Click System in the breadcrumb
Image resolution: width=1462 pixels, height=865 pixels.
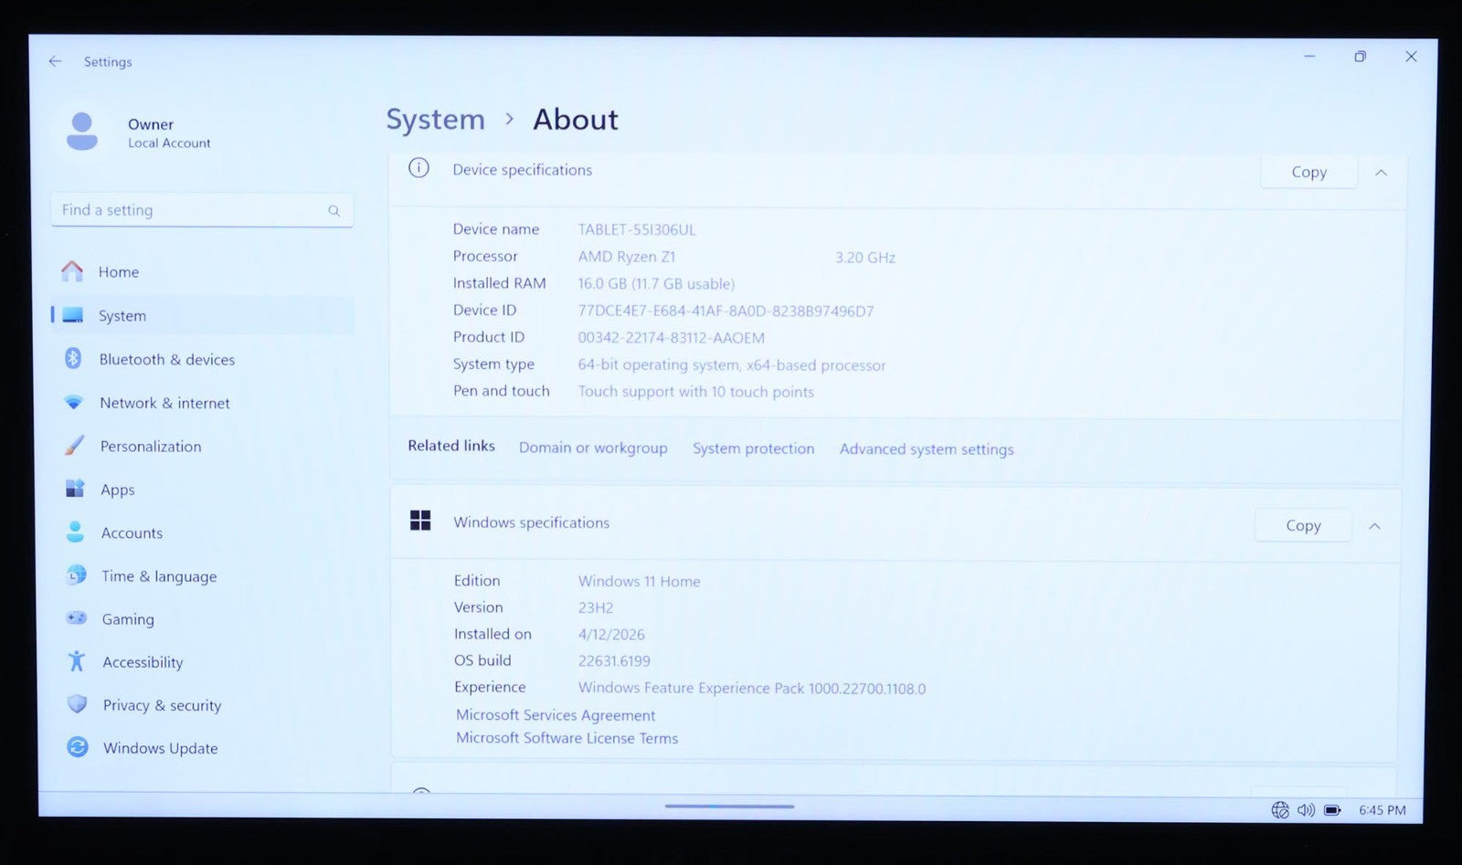(435, 120)
